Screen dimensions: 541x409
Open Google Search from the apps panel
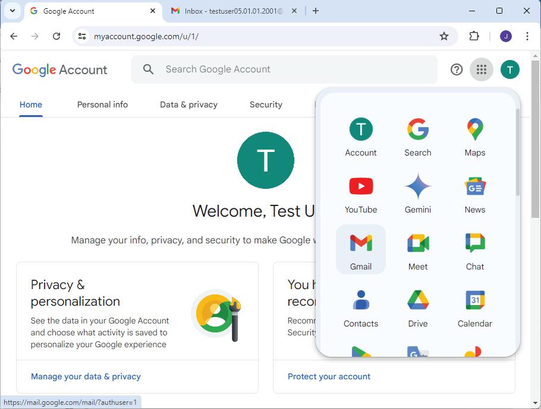(x=417, y=137)
